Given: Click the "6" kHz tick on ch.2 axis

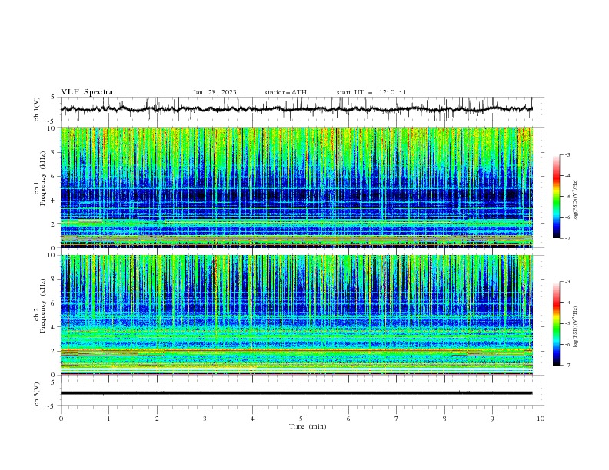Looking at the screenshot, I should pos(53,303).
